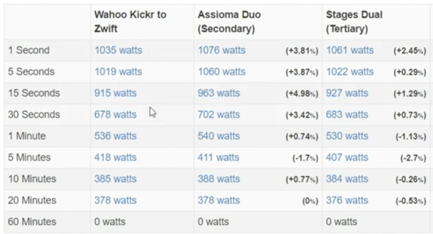Click the Wahoo Kickr to Zwift header
Screen dimensions: 433x234
click(130, 22)
